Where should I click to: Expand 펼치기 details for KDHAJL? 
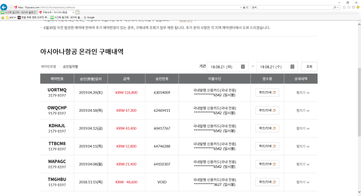[303, 129]
